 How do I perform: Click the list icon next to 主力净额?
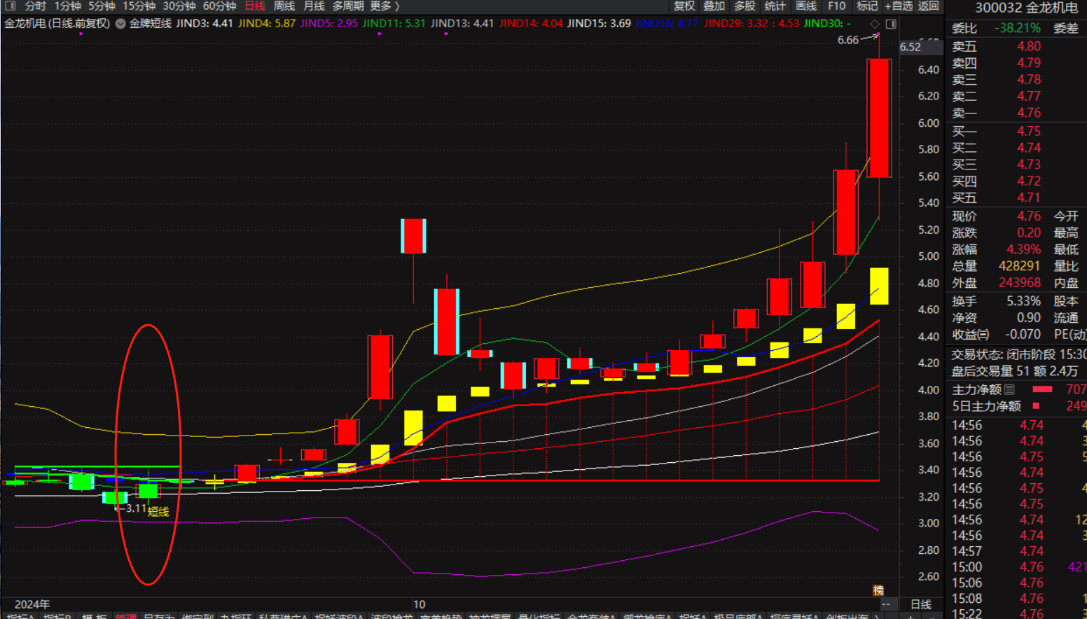(x=1009, y=389)
